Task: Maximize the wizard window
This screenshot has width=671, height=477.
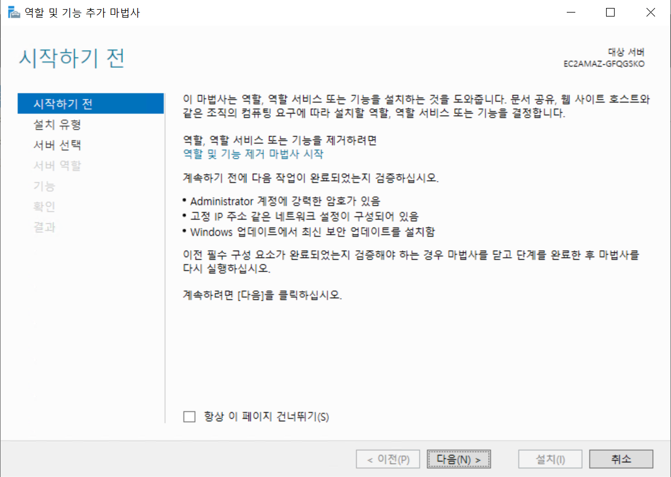Action: coord(610,13)
